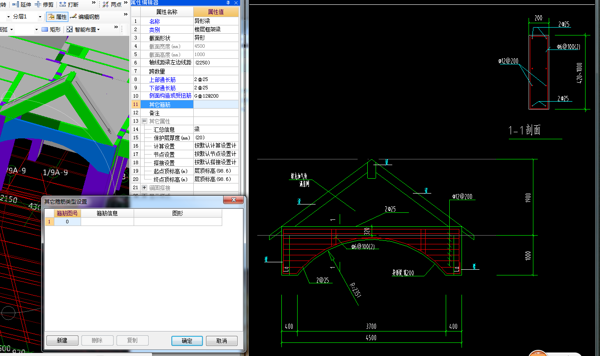
Task: Click the empty 图形 cell in row 1
Action: tap(178, 222)
